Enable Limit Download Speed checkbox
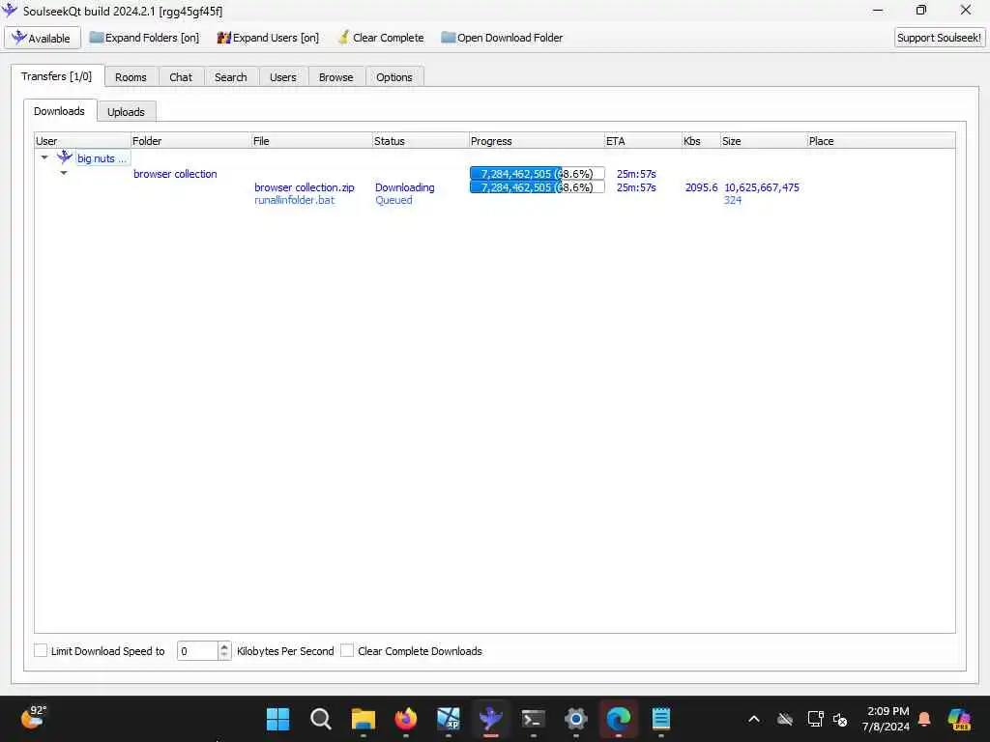990x742 pixels. pos(41,650)
